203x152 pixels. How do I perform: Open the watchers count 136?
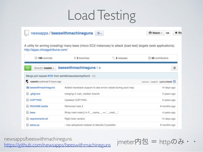coord(167,33)
